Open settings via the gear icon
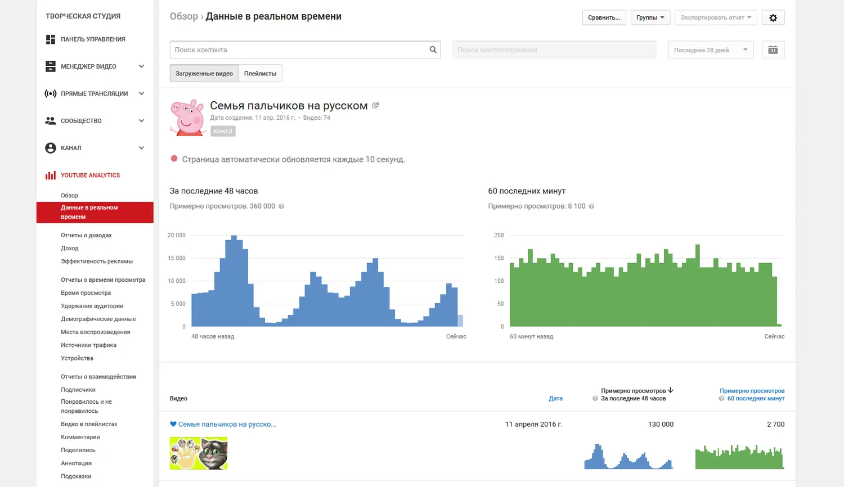 pyautogui.click(x=773, y=17)
